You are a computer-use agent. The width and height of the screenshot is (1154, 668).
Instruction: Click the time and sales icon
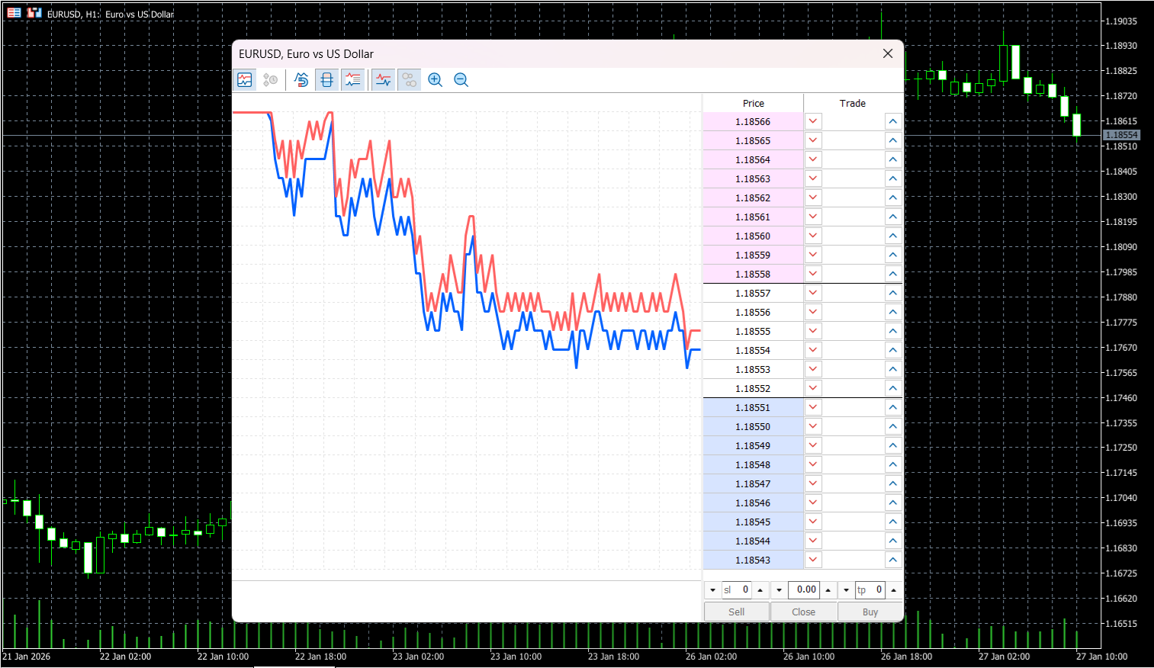click(271, 79)
